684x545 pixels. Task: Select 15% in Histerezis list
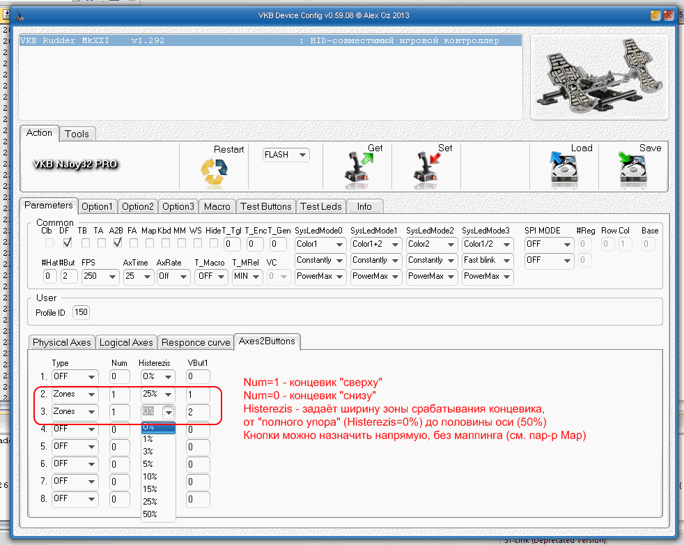(x=158, y=489)
